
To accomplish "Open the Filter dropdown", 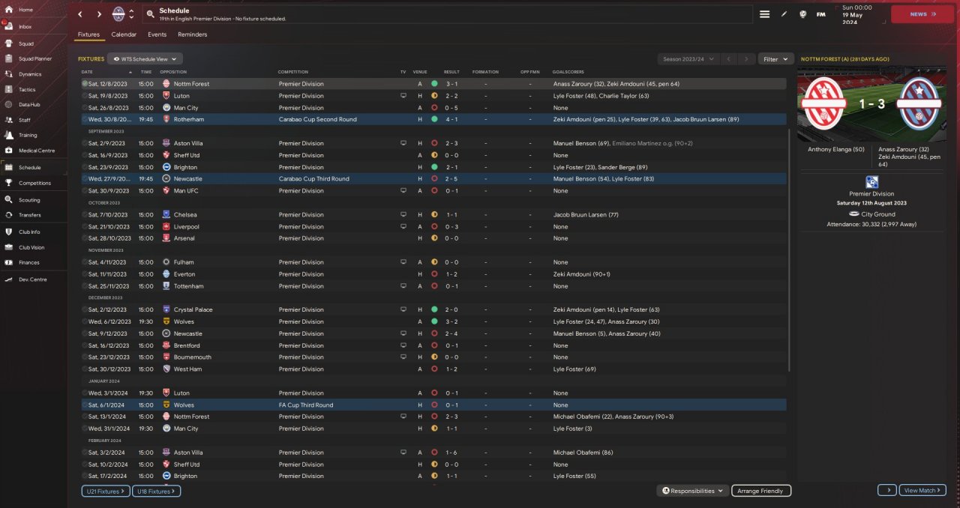I will [x=775, y=58].
